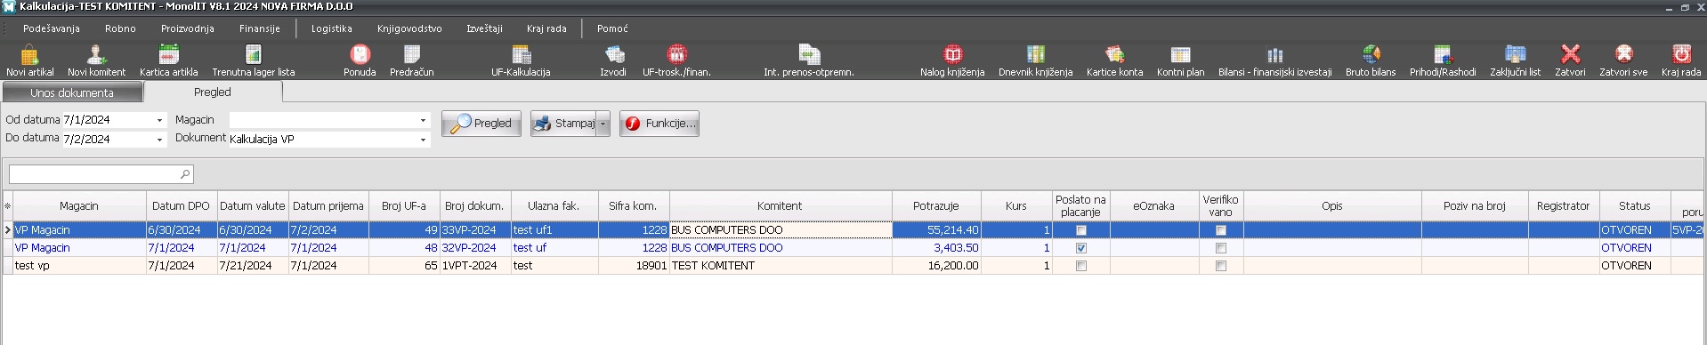Select cell 32VP-2024

475,248
